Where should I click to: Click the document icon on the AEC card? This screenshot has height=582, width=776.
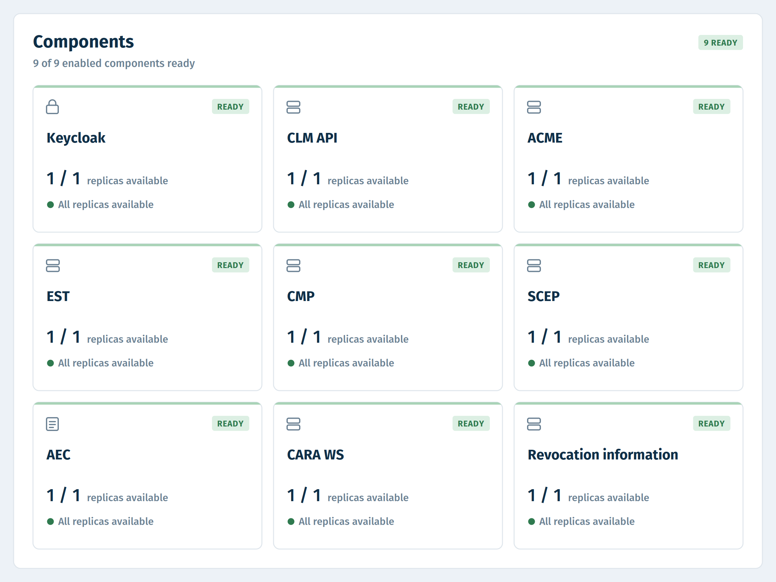pyautogui.click(x=52, y=424)
